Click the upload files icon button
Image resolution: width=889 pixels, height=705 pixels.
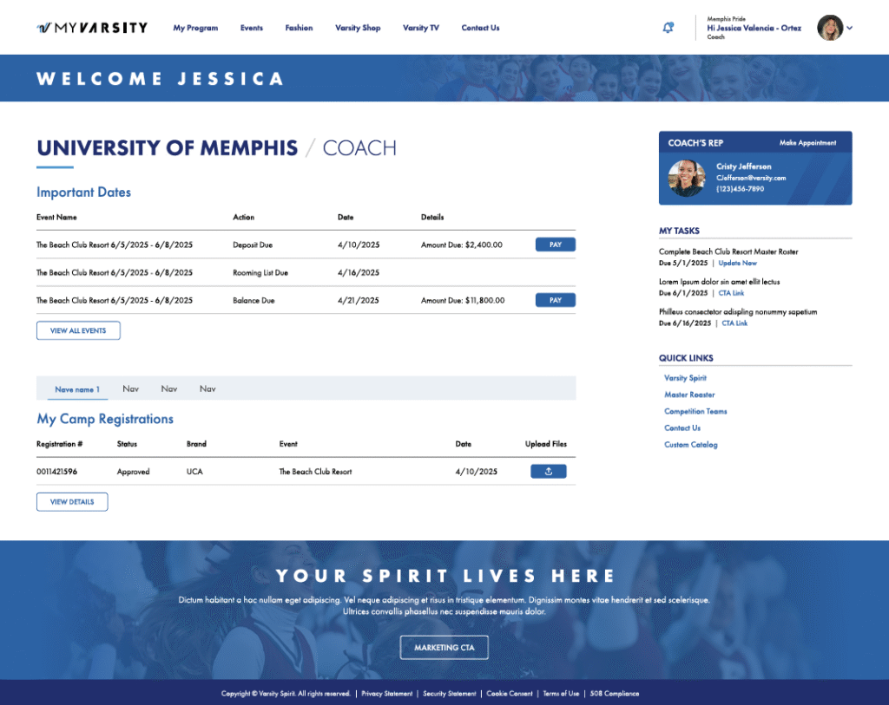tap(548, 472)
